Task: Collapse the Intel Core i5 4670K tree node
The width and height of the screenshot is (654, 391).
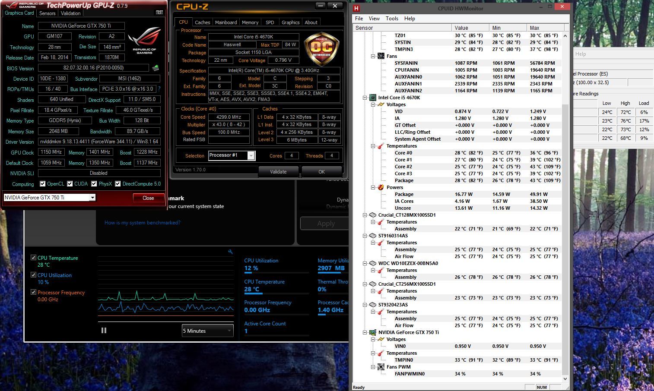Action: coord(365,98)
